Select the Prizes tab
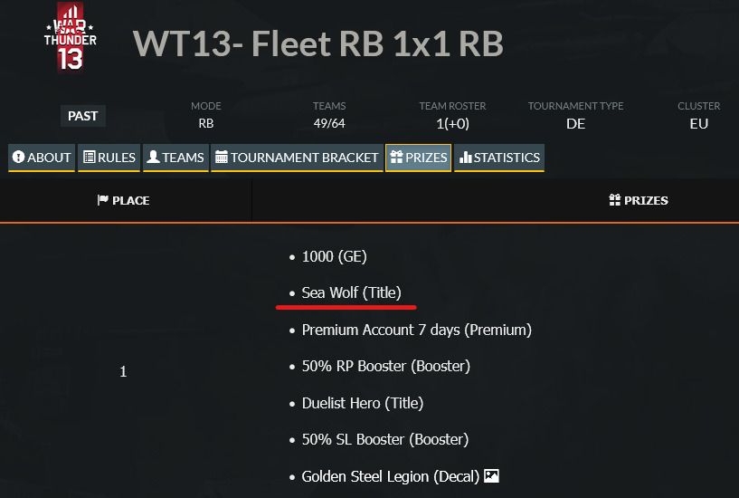Image resolution: width=739 pixels, height=498 pixels. (418, 158)
